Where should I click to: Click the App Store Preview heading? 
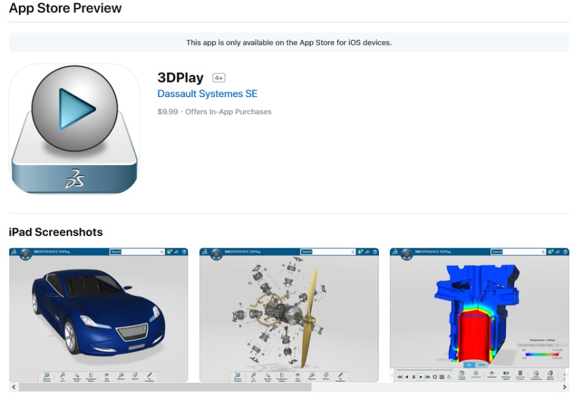point(65,8)
